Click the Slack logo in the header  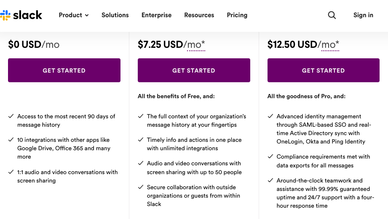21,15
